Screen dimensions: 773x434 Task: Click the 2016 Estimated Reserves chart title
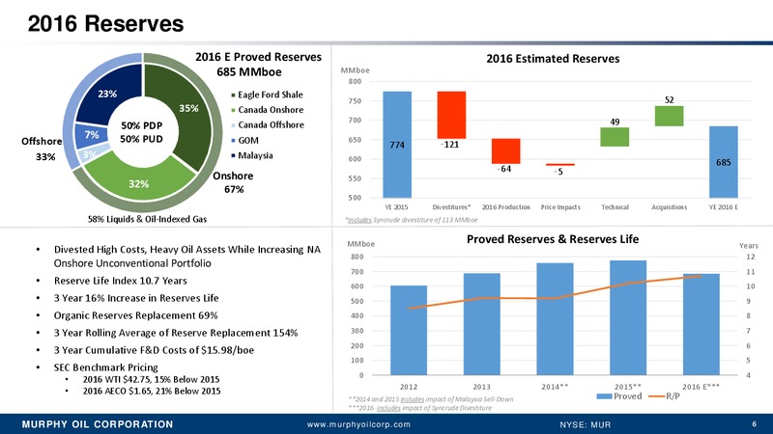coord(553,59)
